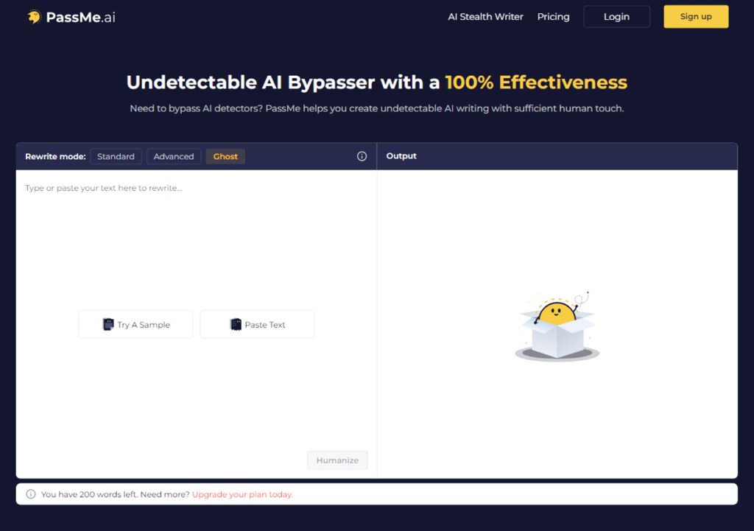This screenshot has height=531, width=754.
Task: Select Advanced rewrite mode
Action: pos(173,156)
